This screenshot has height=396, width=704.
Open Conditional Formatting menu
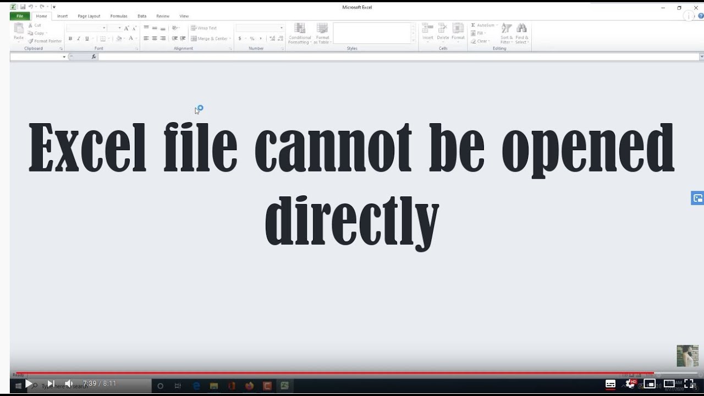click(x=300, y=34)
